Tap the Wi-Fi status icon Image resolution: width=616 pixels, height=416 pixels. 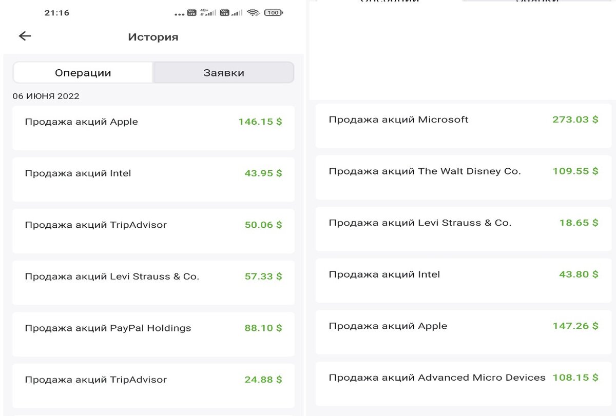click(x=253, y=13)
